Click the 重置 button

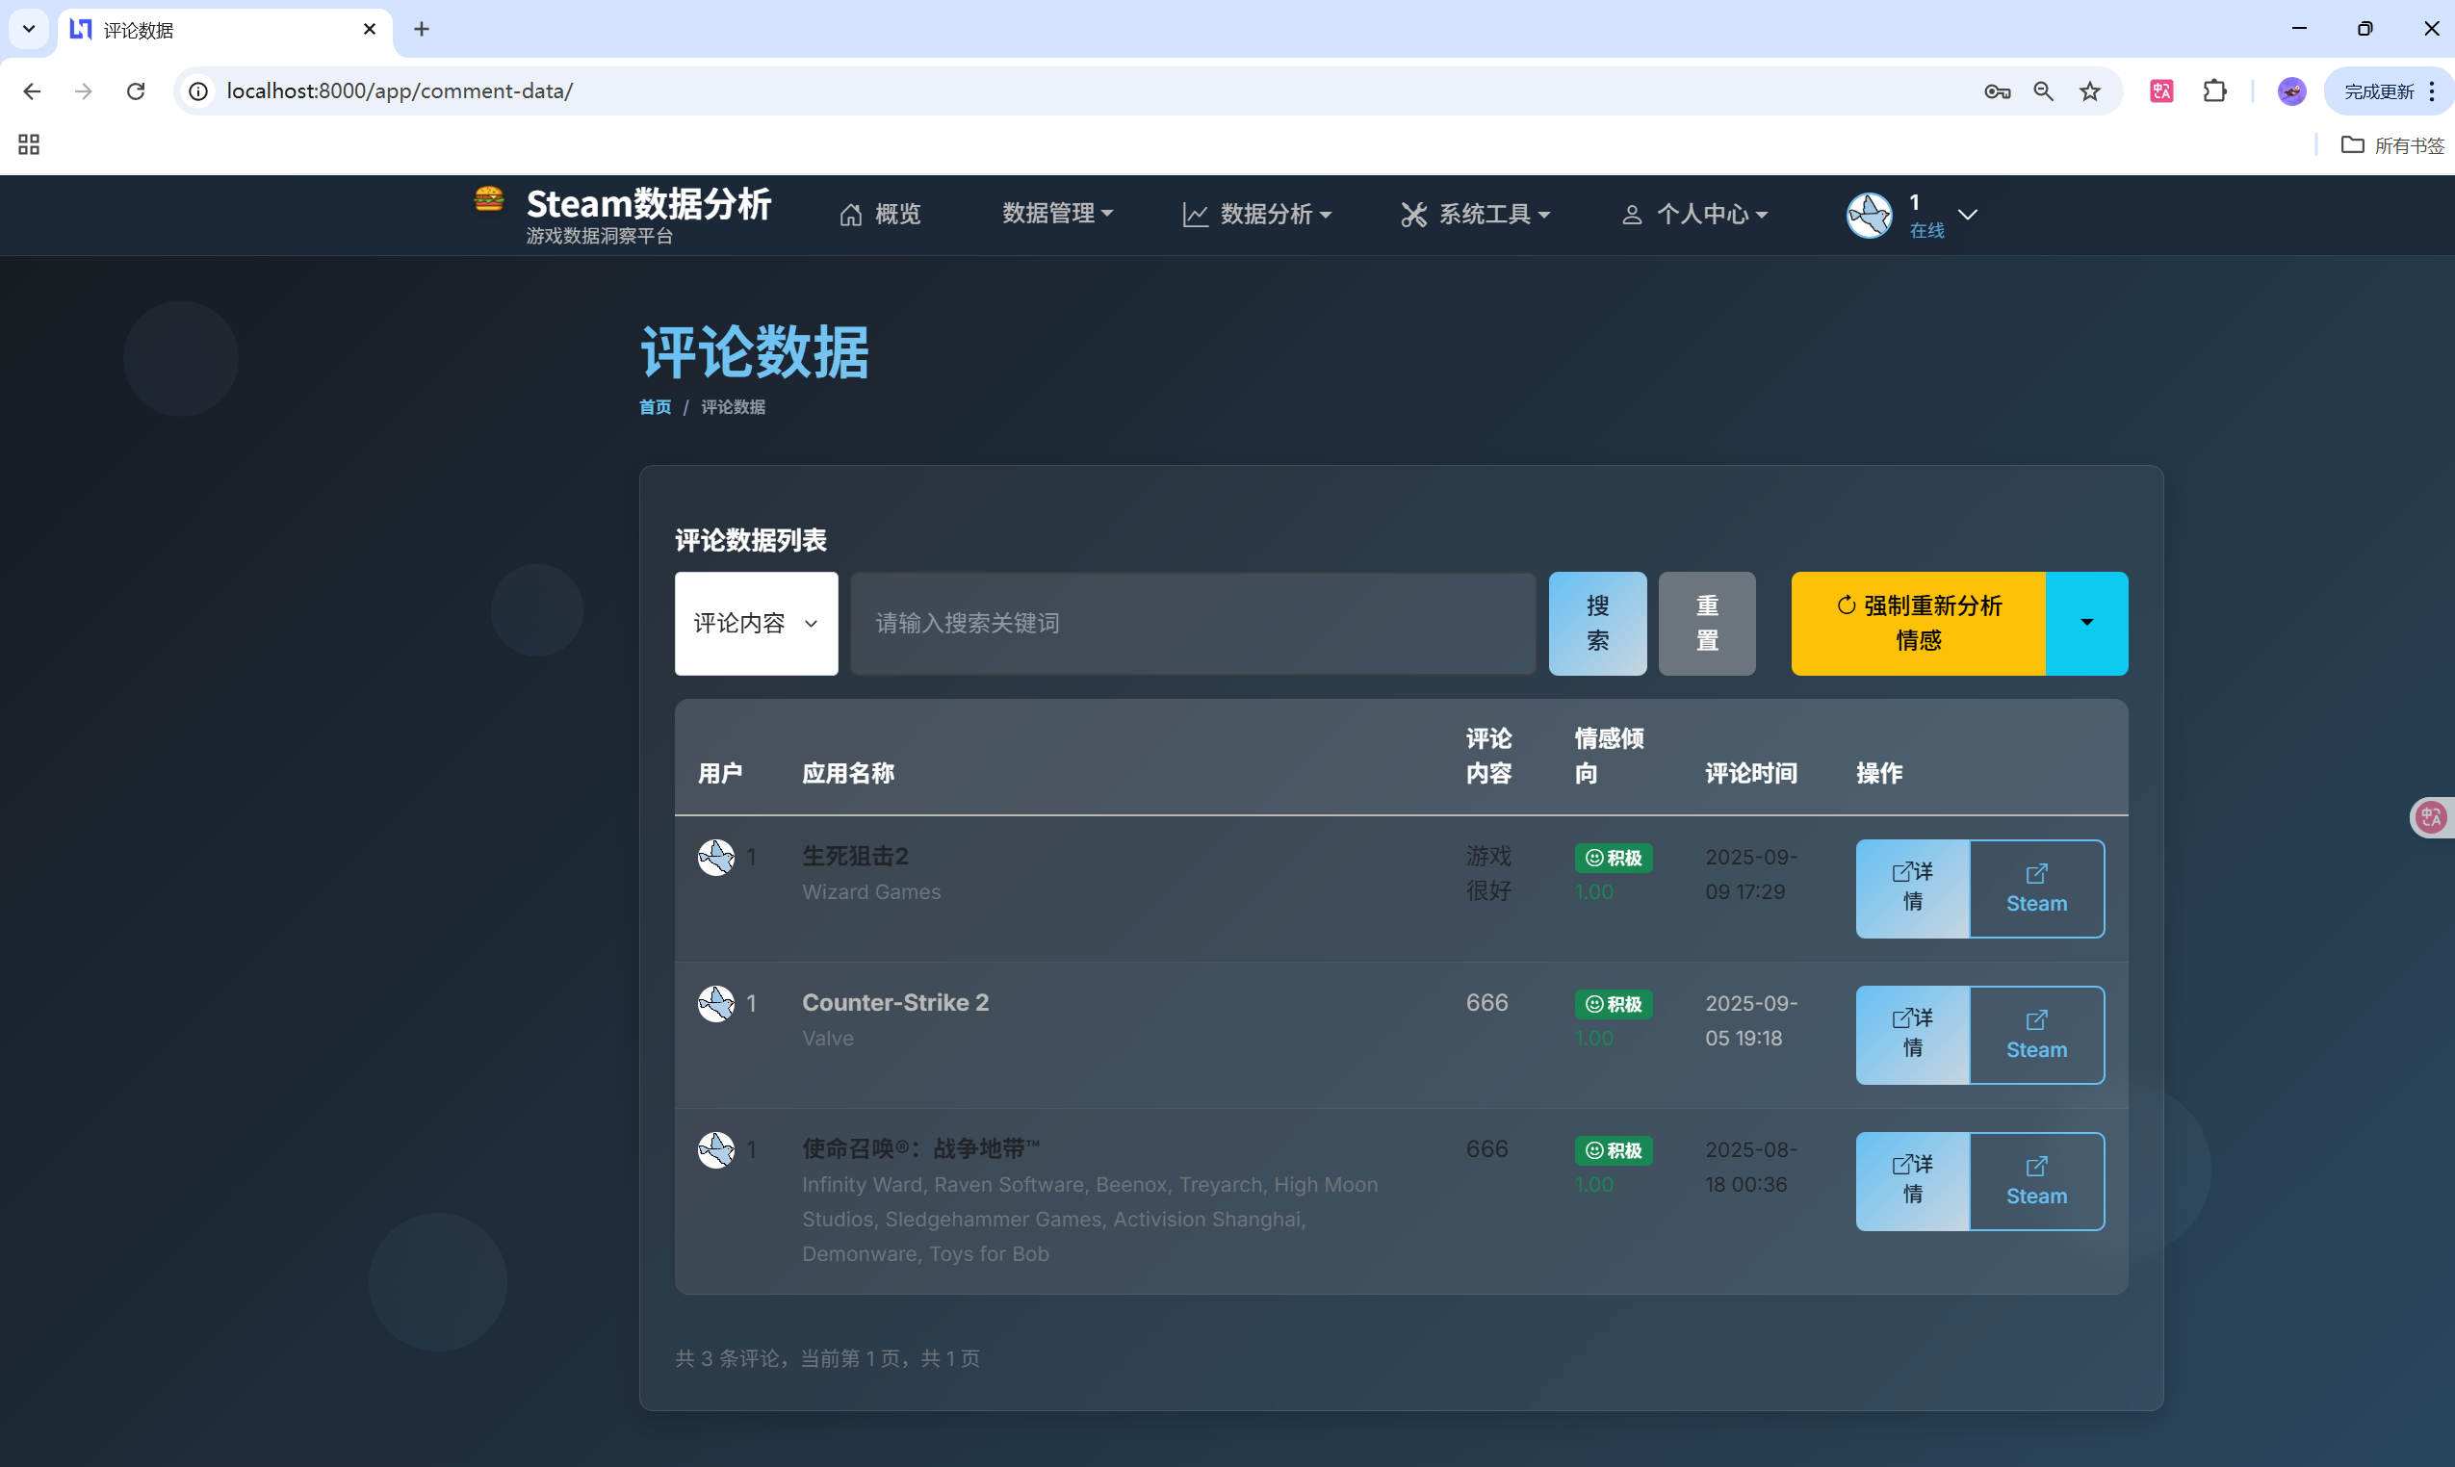1708,624
